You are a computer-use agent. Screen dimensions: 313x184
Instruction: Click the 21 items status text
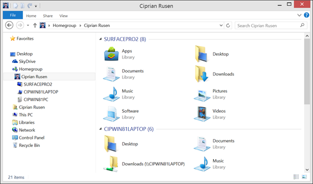(16, 177)
